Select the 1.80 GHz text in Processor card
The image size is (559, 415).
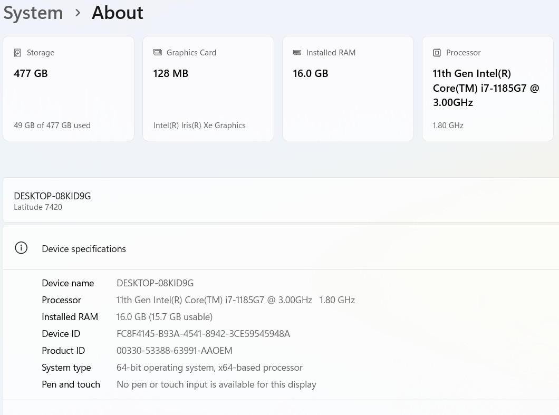pyautogui.click(x=448, y=125)
